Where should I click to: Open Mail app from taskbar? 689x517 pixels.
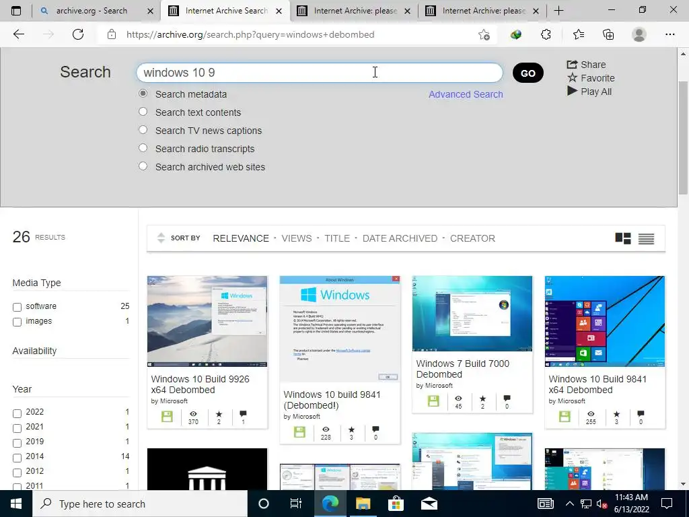[429, 504]
